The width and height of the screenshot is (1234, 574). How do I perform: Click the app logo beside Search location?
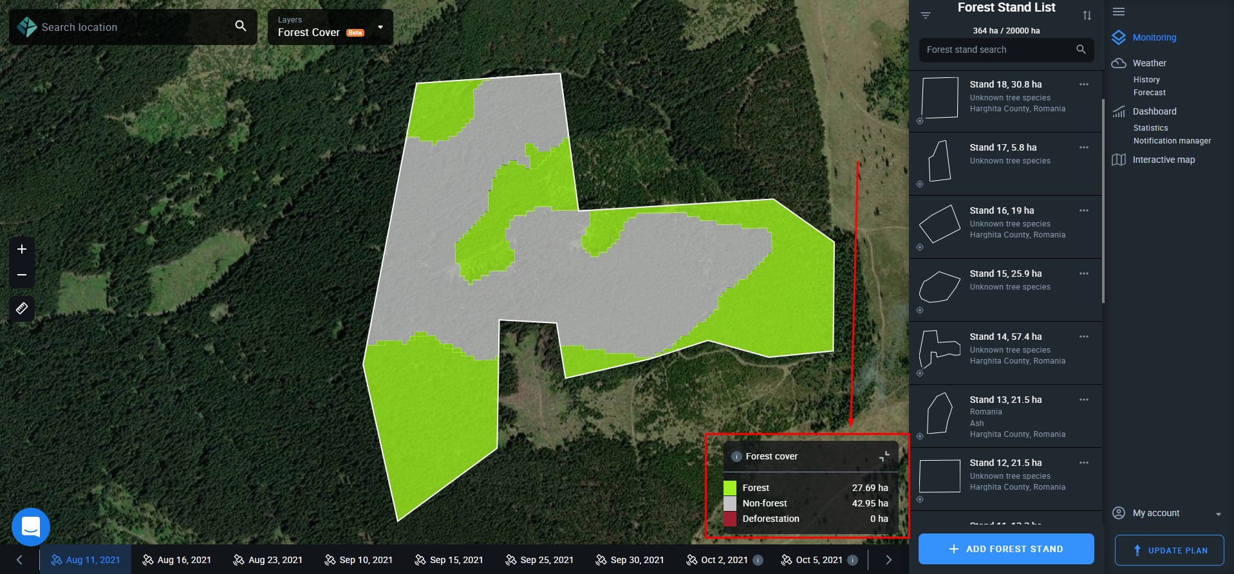[27, 27]
